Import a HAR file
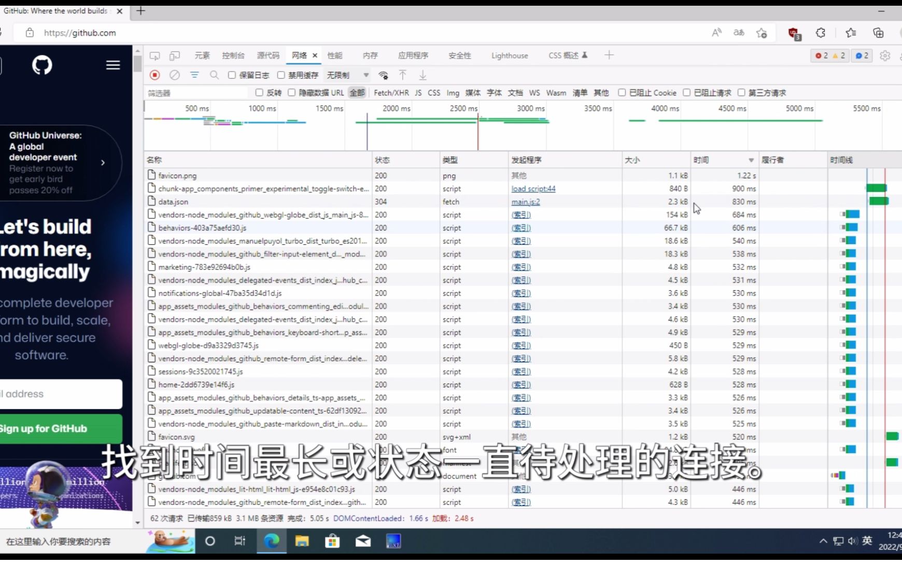 [x=403, y=75]
